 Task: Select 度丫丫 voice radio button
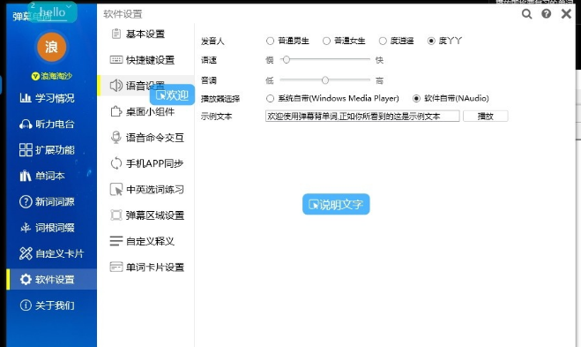point(431,41)
